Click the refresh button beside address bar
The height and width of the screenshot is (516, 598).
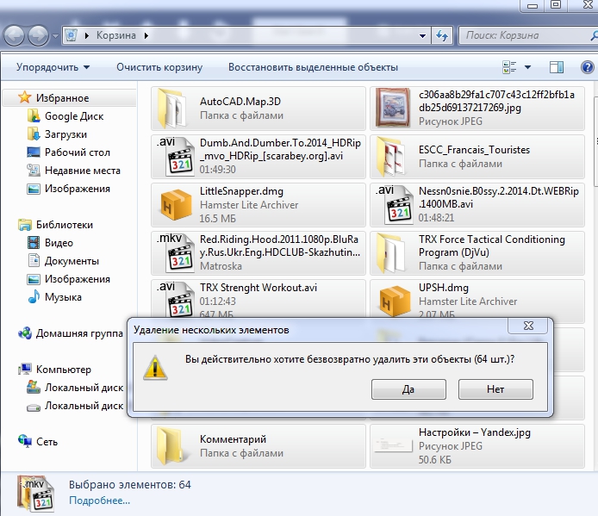point(442,35)
